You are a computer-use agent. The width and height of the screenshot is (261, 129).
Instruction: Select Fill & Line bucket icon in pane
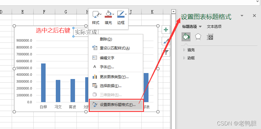click(186, 37)
